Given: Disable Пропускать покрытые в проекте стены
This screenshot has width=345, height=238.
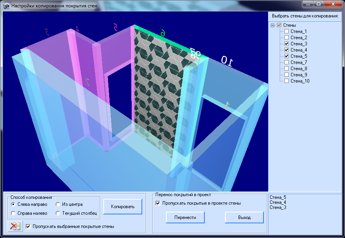Looking at the screenshot, I should (157, 203).
